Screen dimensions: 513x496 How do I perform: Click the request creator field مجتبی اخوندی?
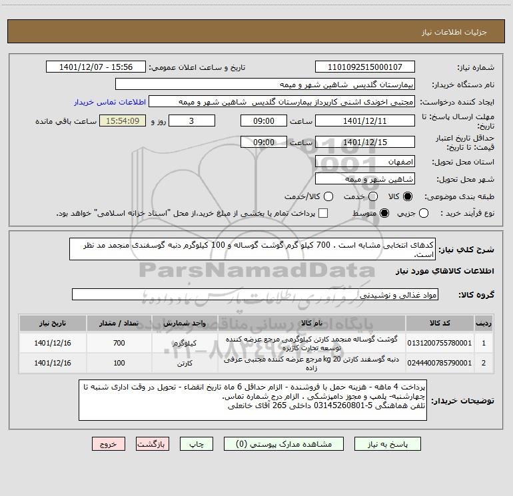point(282,102)
